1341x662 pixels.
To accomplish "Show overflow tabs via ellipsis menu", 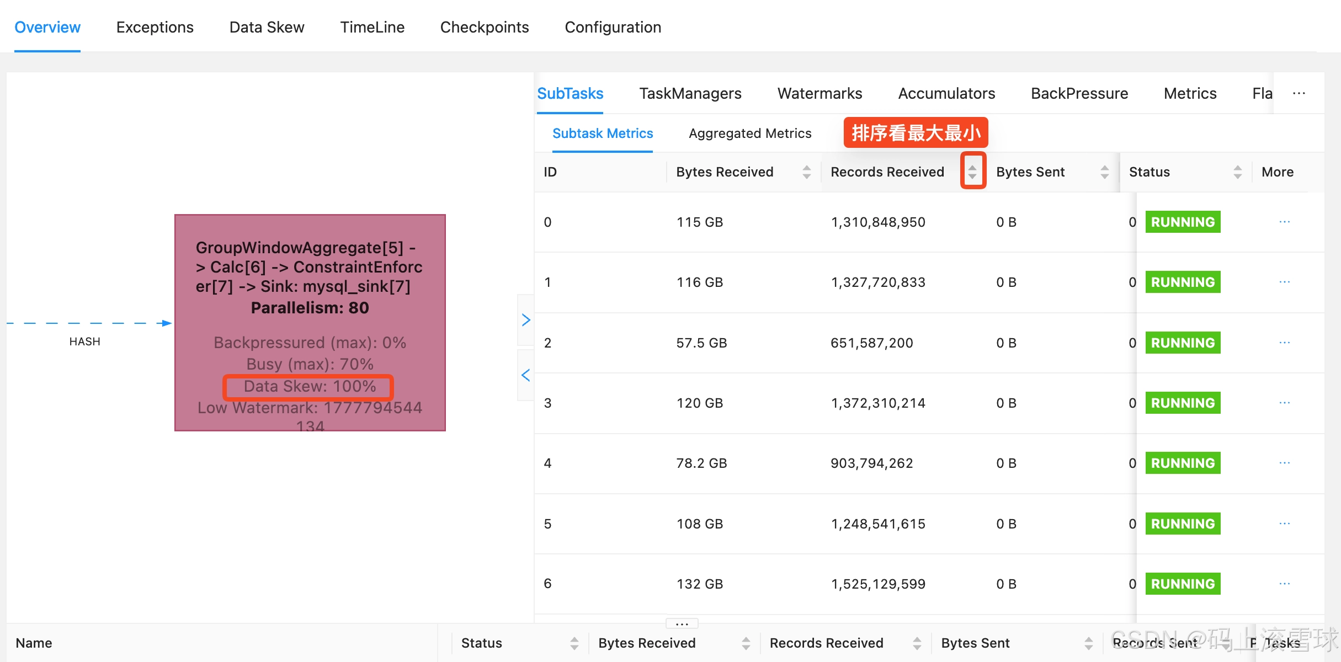I will pyautogui.click(x=1299, y=93).
